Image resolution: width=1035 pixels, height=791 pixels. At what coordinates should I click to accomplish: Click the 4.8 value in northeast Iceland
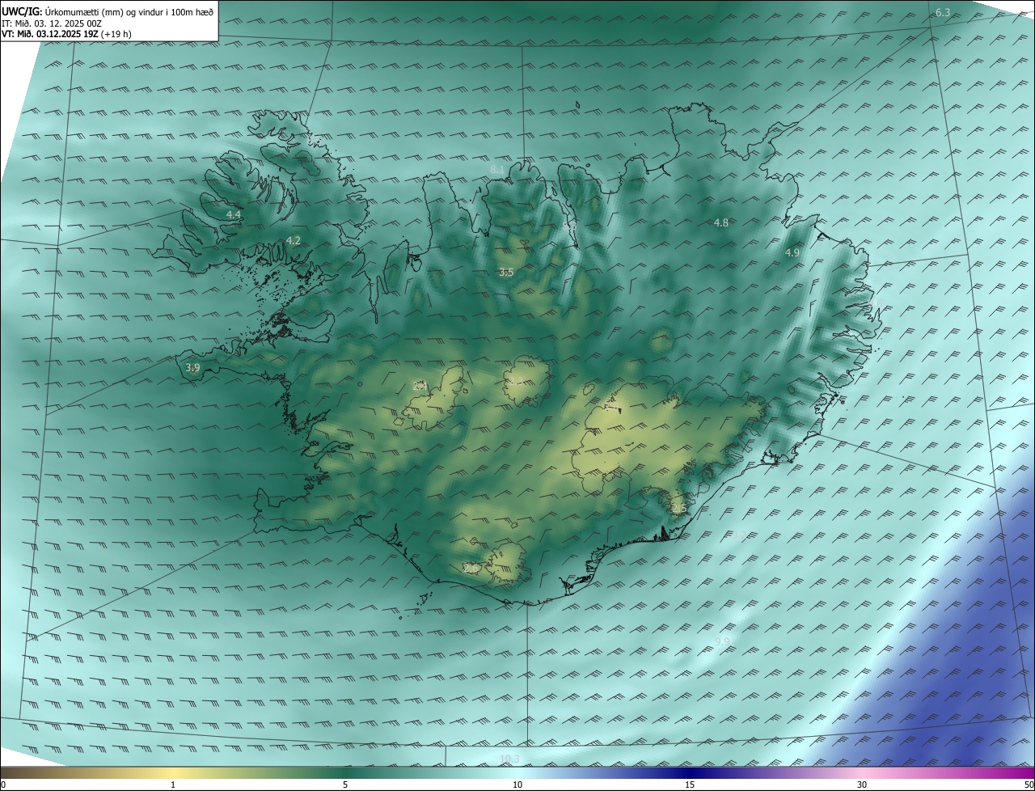click(x=721, y=222)
